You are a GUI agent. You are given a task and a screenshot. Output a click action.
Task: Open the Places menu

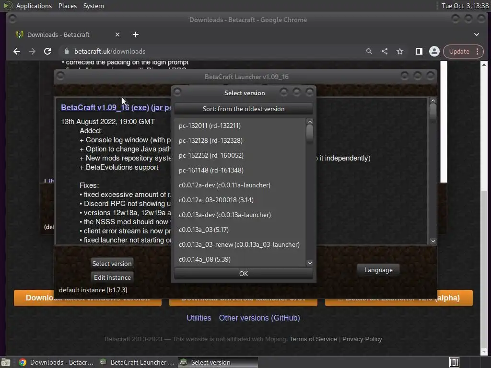[68, 6]
